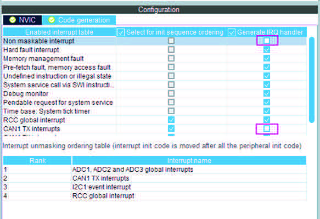Click the enabled interrupt table scrollbar
The image size is (320, 219).
[312, 80]
